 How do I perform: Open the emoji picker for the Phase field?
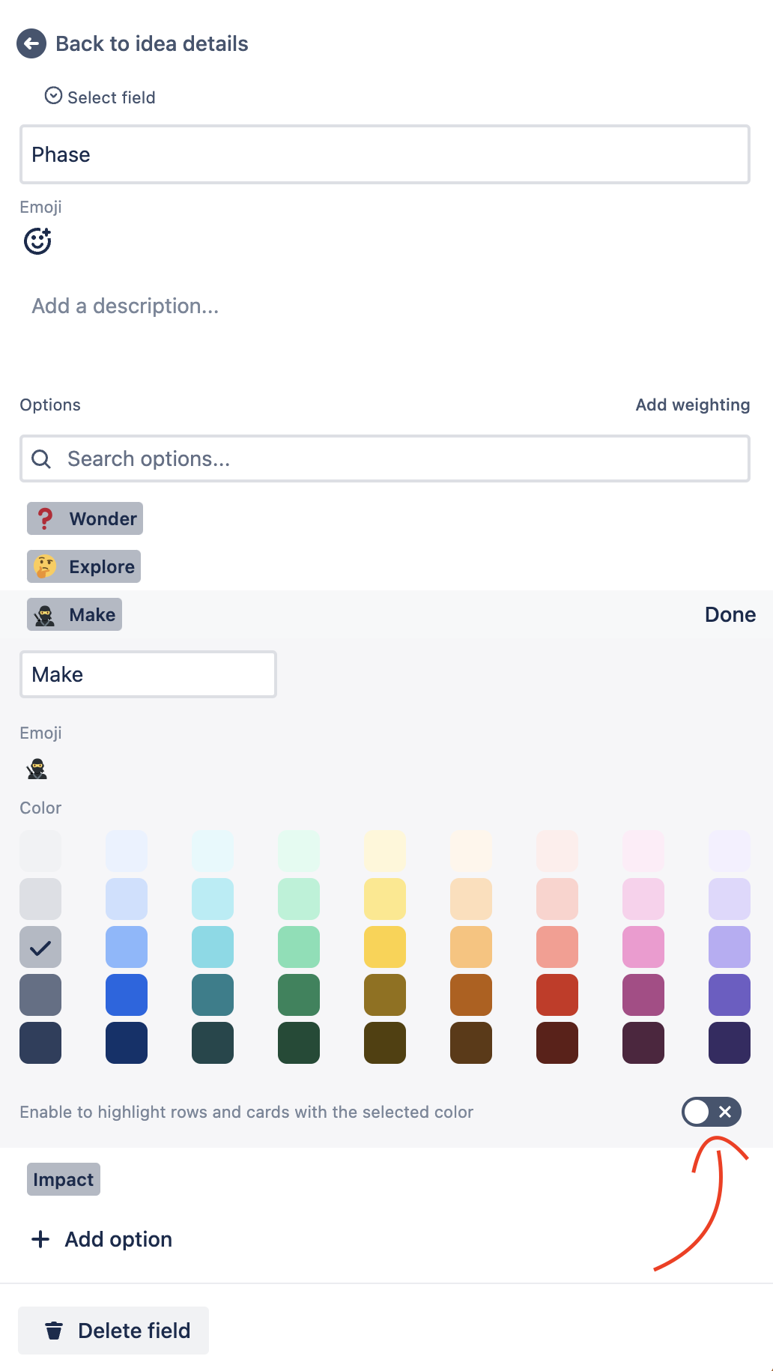(x=37, y=240)
